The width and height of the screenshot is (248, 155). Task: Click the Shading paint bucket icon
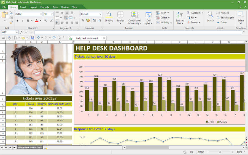[109, 15]
